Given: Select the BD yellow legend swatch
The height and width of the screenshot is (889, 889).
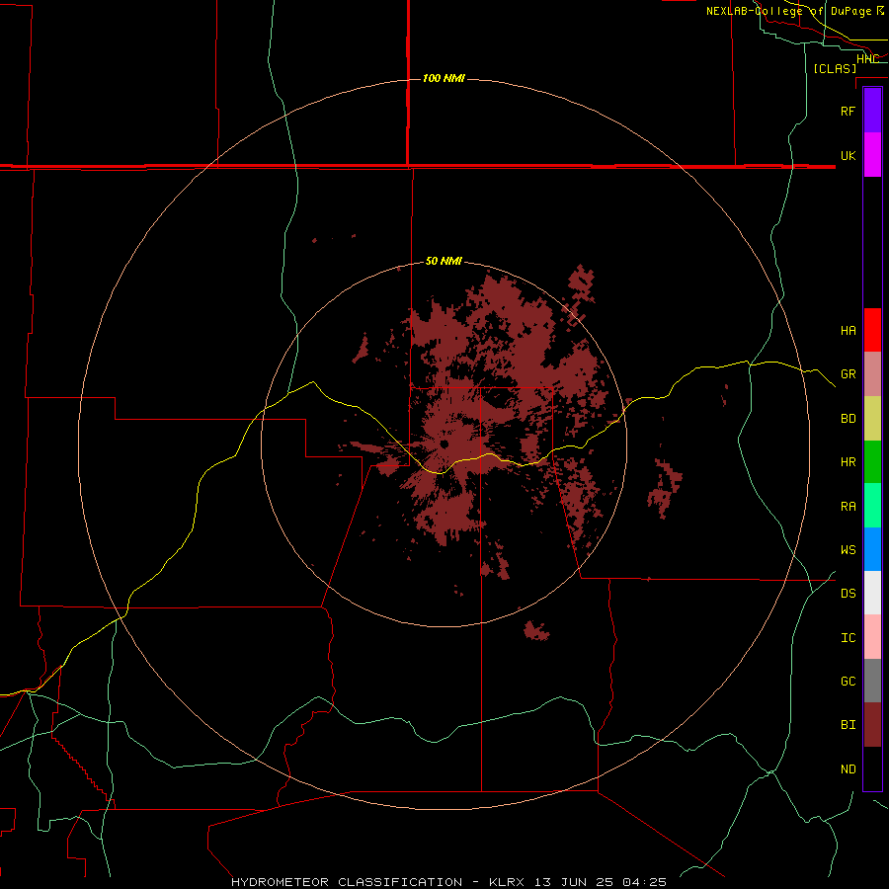Looking at the screenshot, I should pos(872,419).
